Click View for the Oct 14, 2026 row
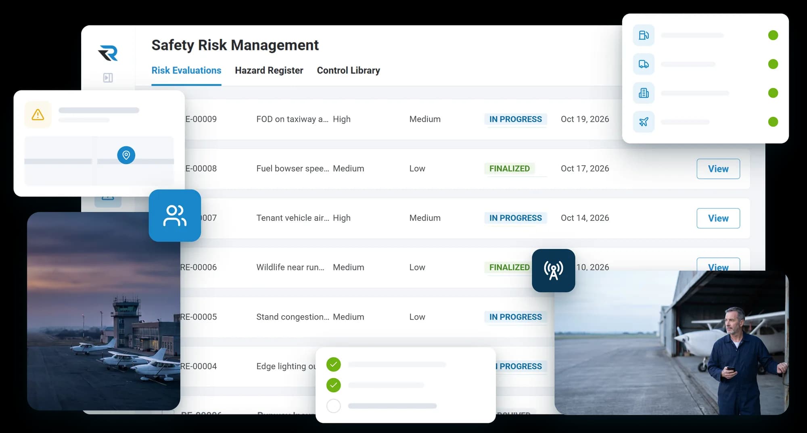807x433 pixels. point(718,218)
